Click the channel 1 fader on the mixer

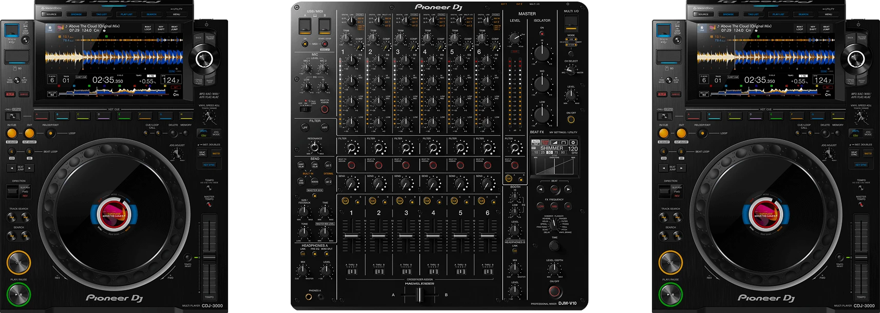(x=351, y=236)
